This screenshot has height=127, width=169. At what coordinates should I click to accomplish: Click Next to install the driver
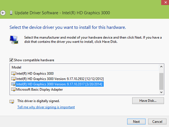coord(136,122)
